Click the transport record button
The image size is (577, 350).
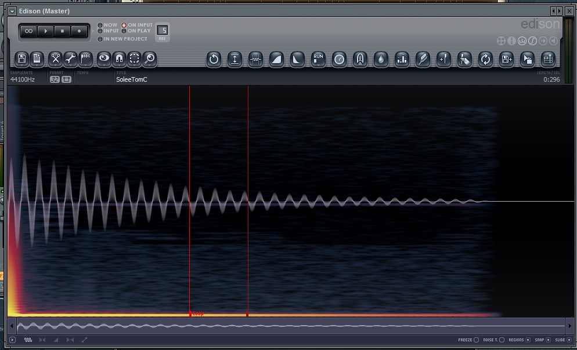pos(79,31)
